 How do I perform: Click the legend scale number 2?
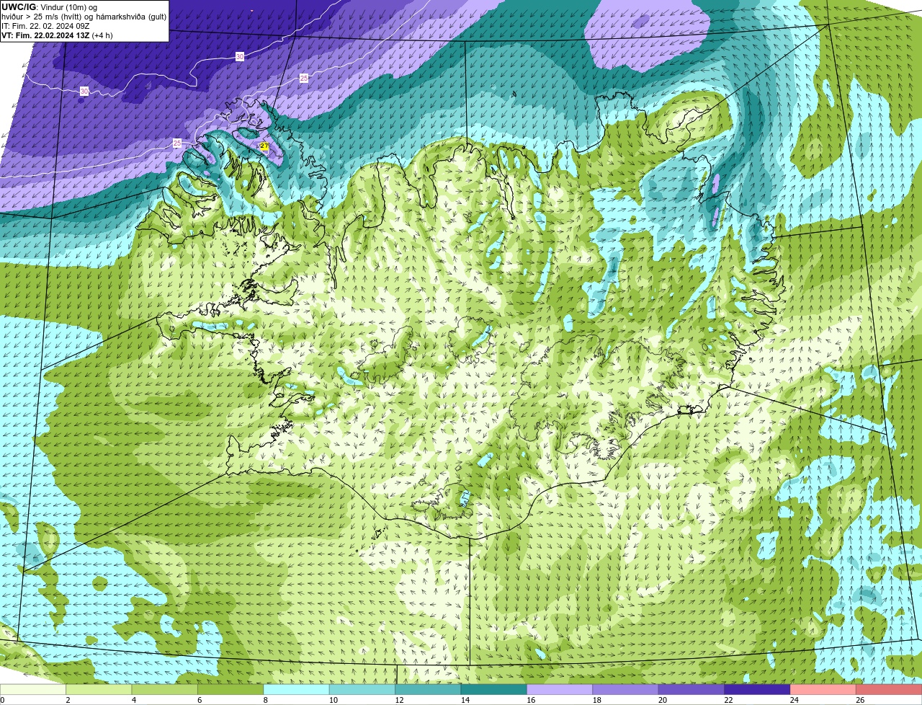pyautogui.click(x=68, y=700)
